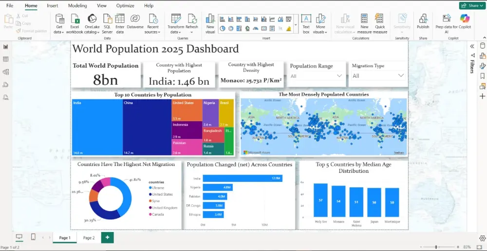Click the Excel workbook icon

[75, 19]
